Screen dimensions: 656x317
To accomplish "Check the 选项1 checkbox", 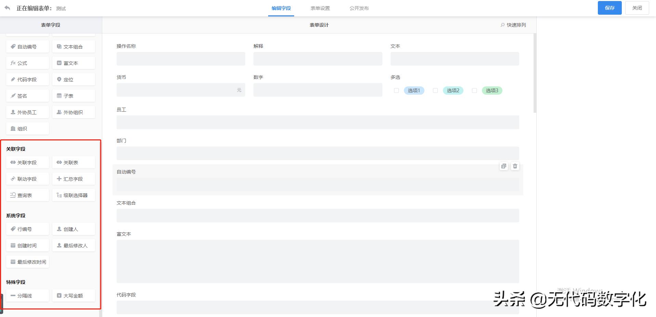I will 396,91.
